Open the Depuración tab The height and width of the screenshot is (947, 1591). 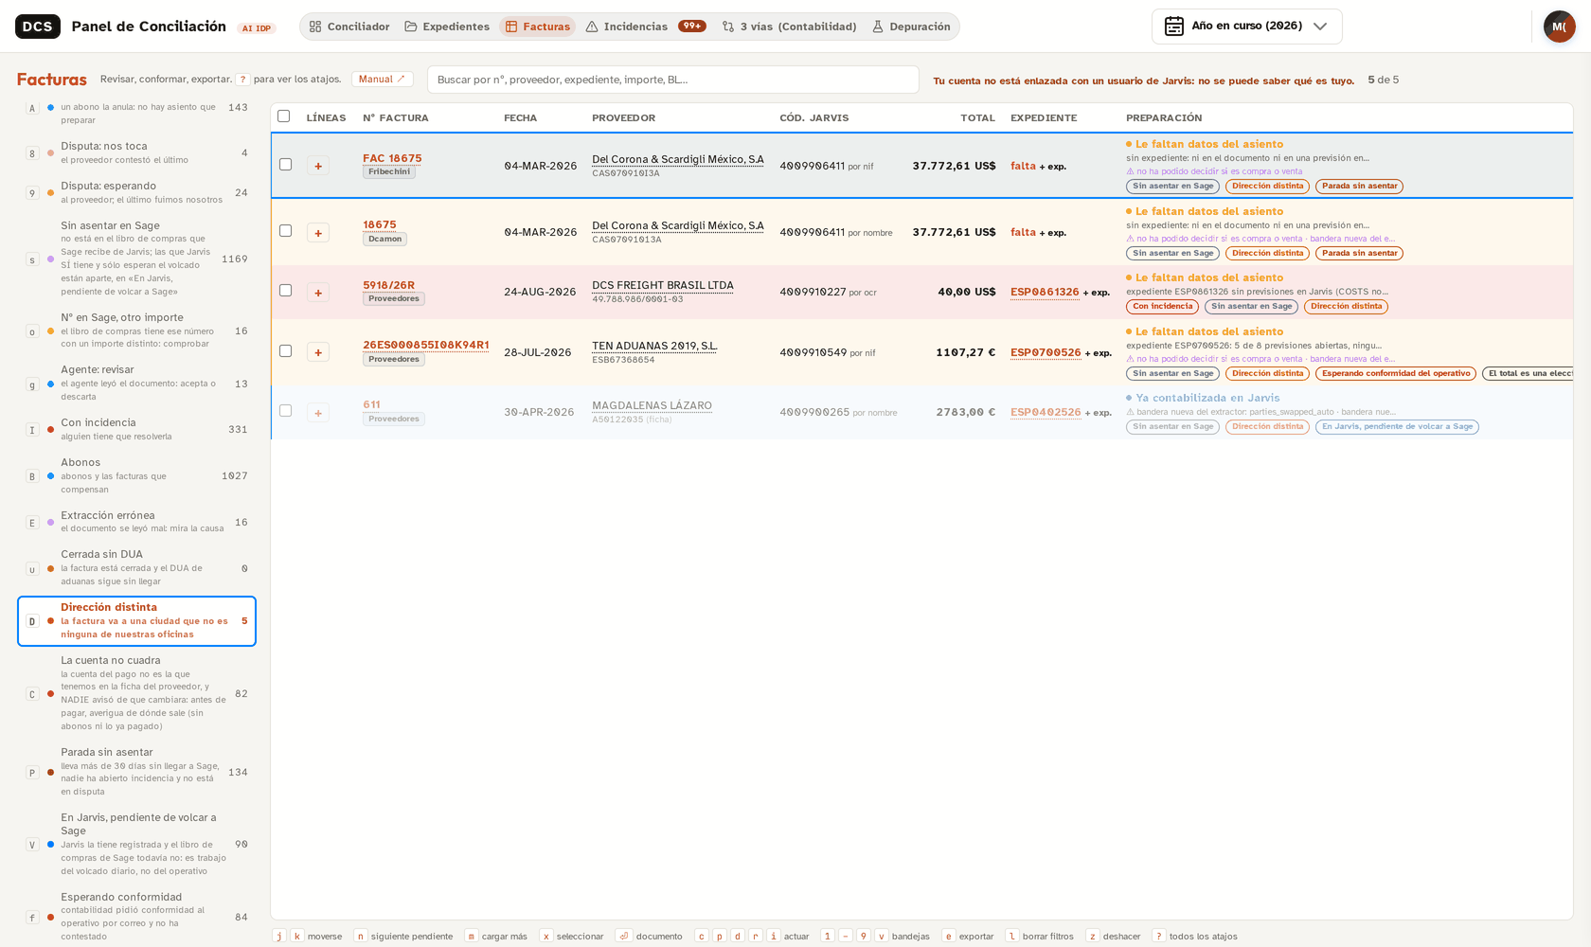[x=911, y=27]
